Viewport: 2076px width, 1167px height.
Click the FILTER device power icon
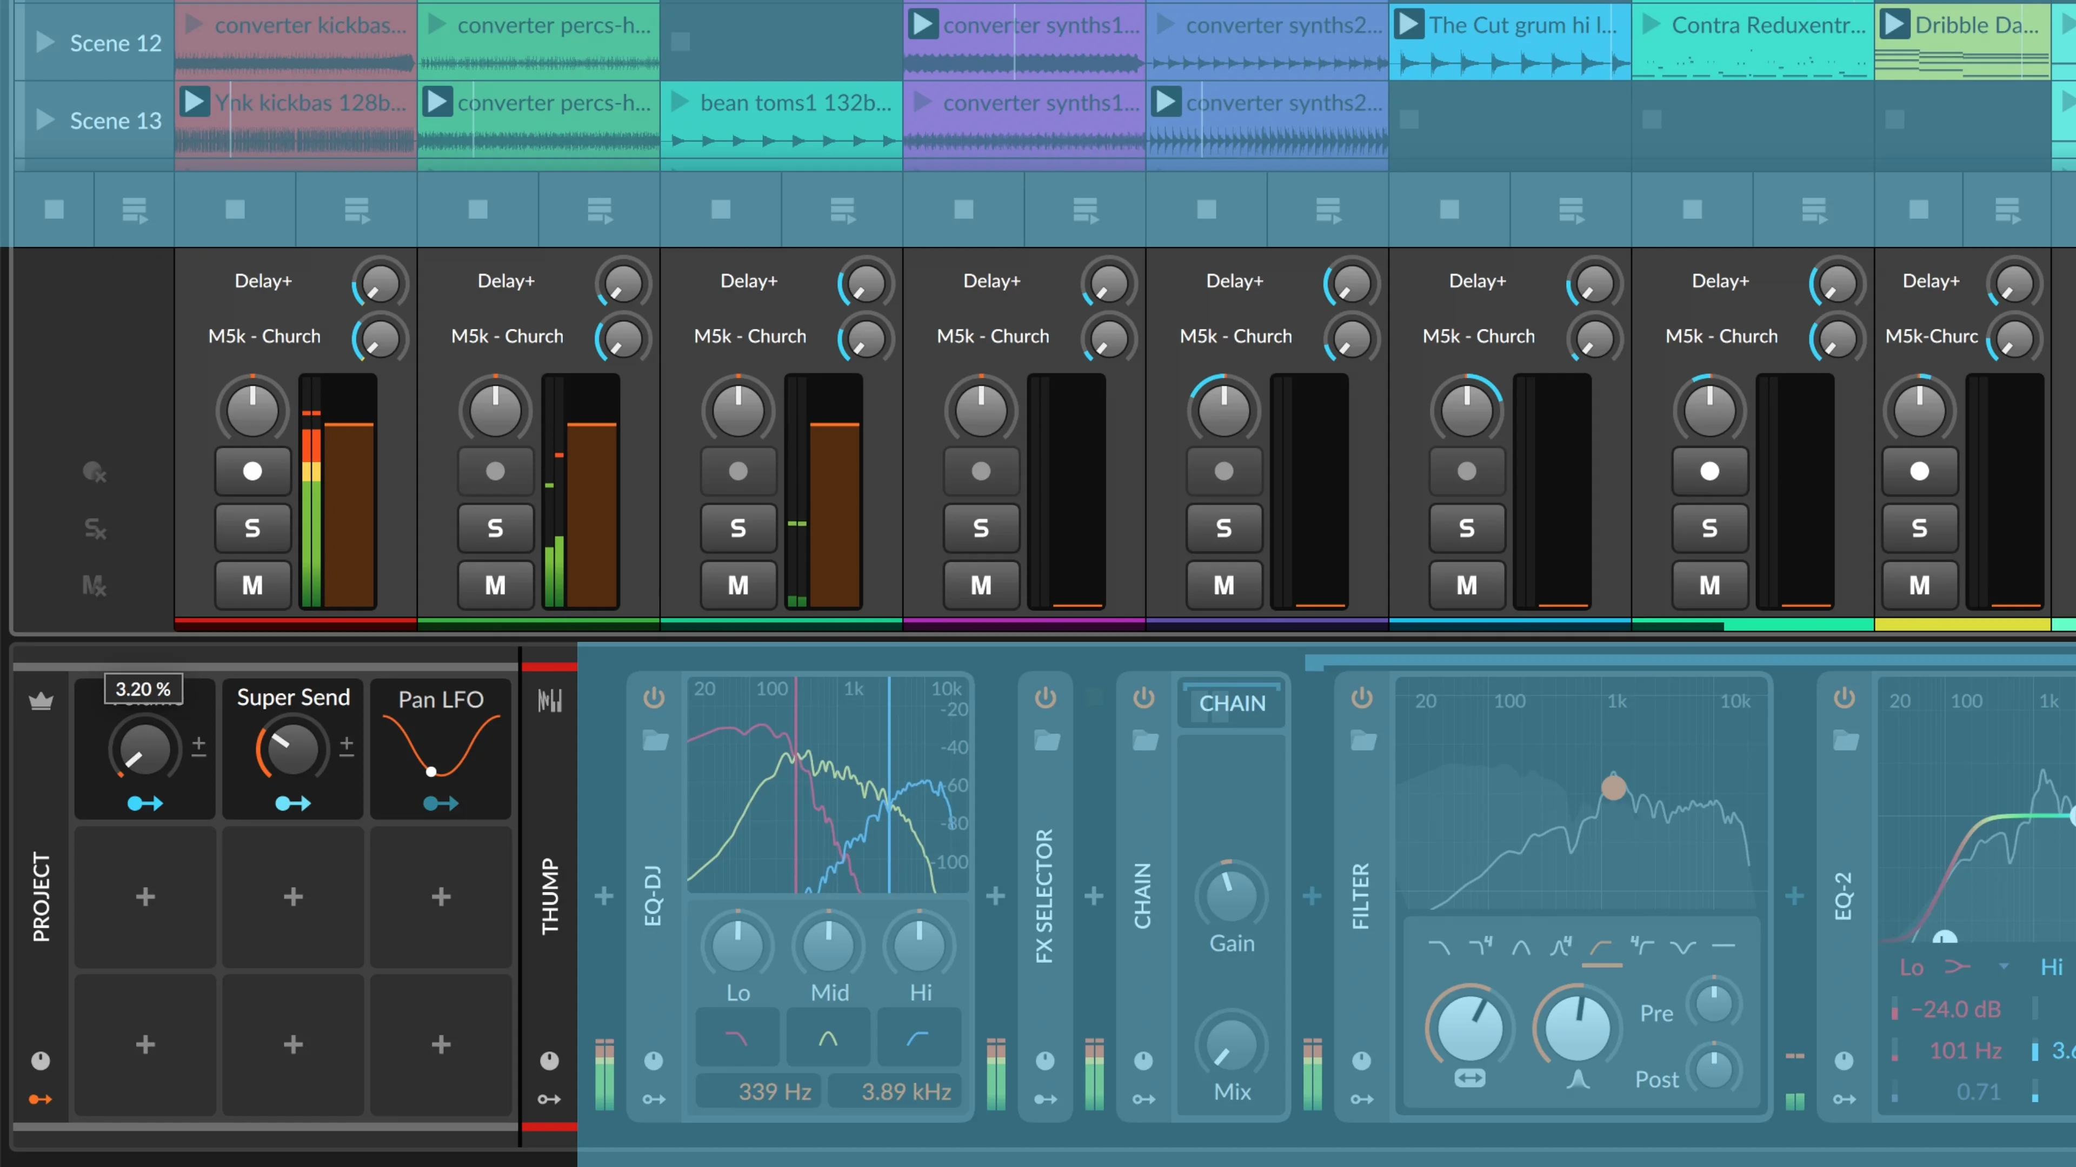[x=1362, y=697]
